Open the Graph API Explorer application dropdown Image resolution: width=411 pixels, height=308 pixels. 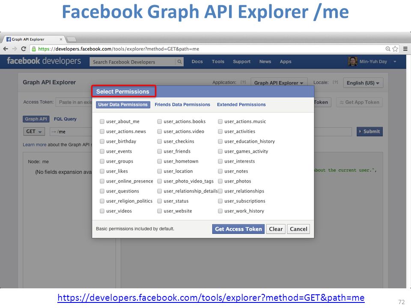click(279, 83)
